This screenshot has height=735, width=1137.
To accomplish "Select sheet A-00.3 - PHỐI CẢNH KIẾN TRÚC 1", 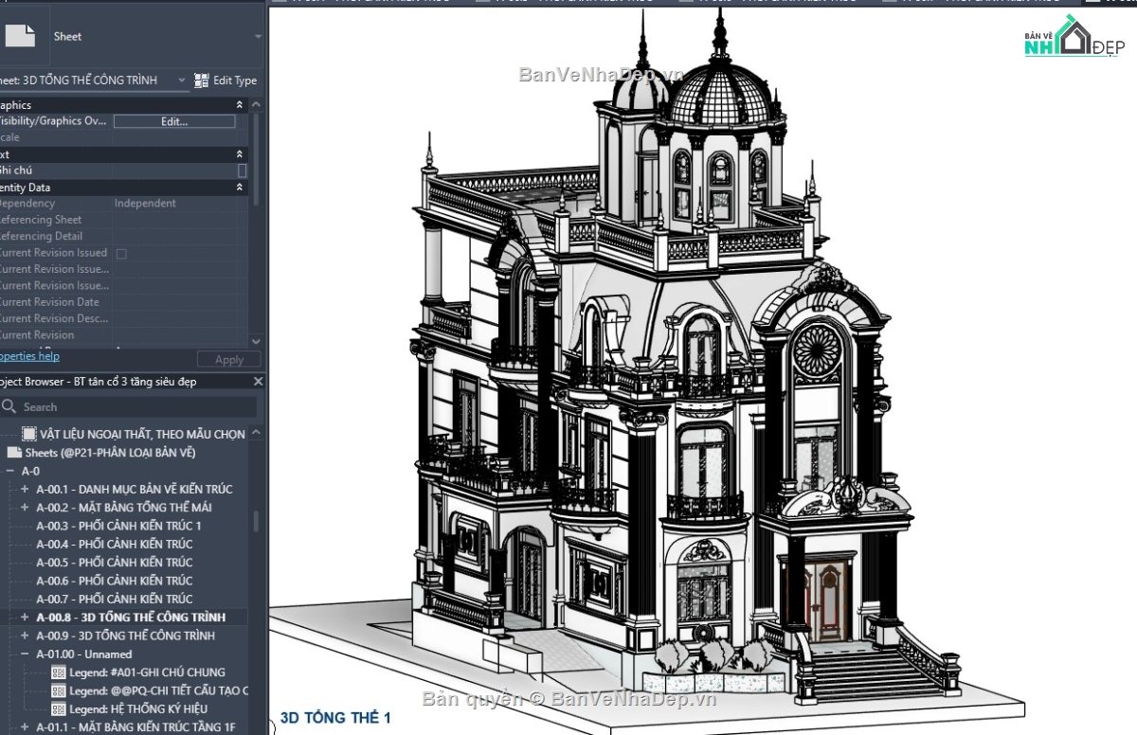I will tap(118, 526).
